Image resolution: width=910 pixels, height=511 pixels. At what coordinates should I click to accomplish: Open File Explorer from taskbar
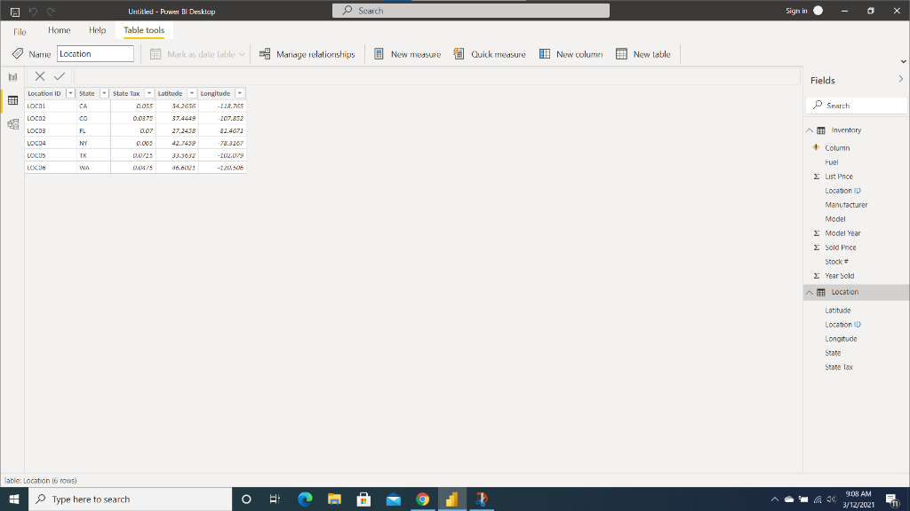pos(334,499)
